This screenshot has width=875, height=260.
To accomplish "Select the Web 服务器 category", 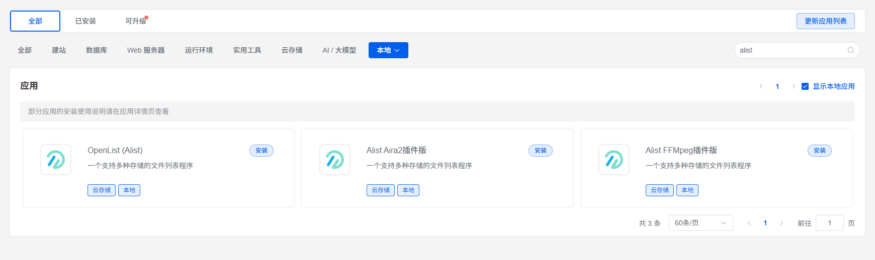I will (x=146, y=50).
